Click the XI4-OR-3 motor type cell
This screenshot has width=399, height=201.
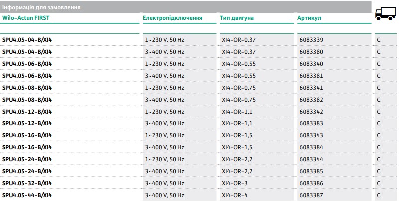[235, 183]
